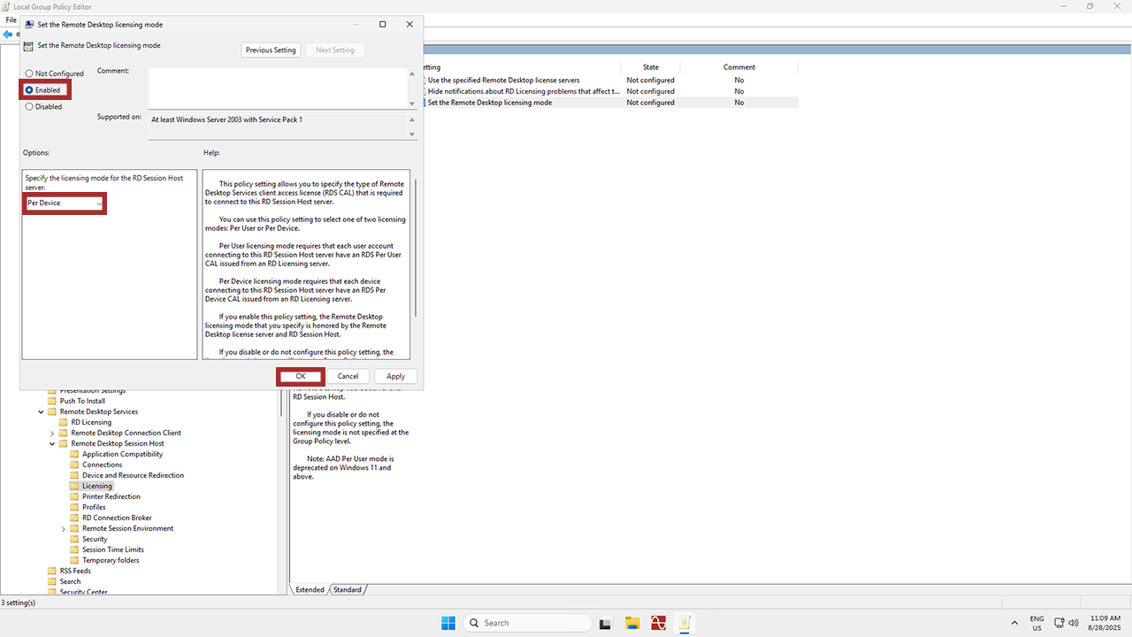Switch to the Standard tab
1132x637 pixels.
(x=348, y=590)
